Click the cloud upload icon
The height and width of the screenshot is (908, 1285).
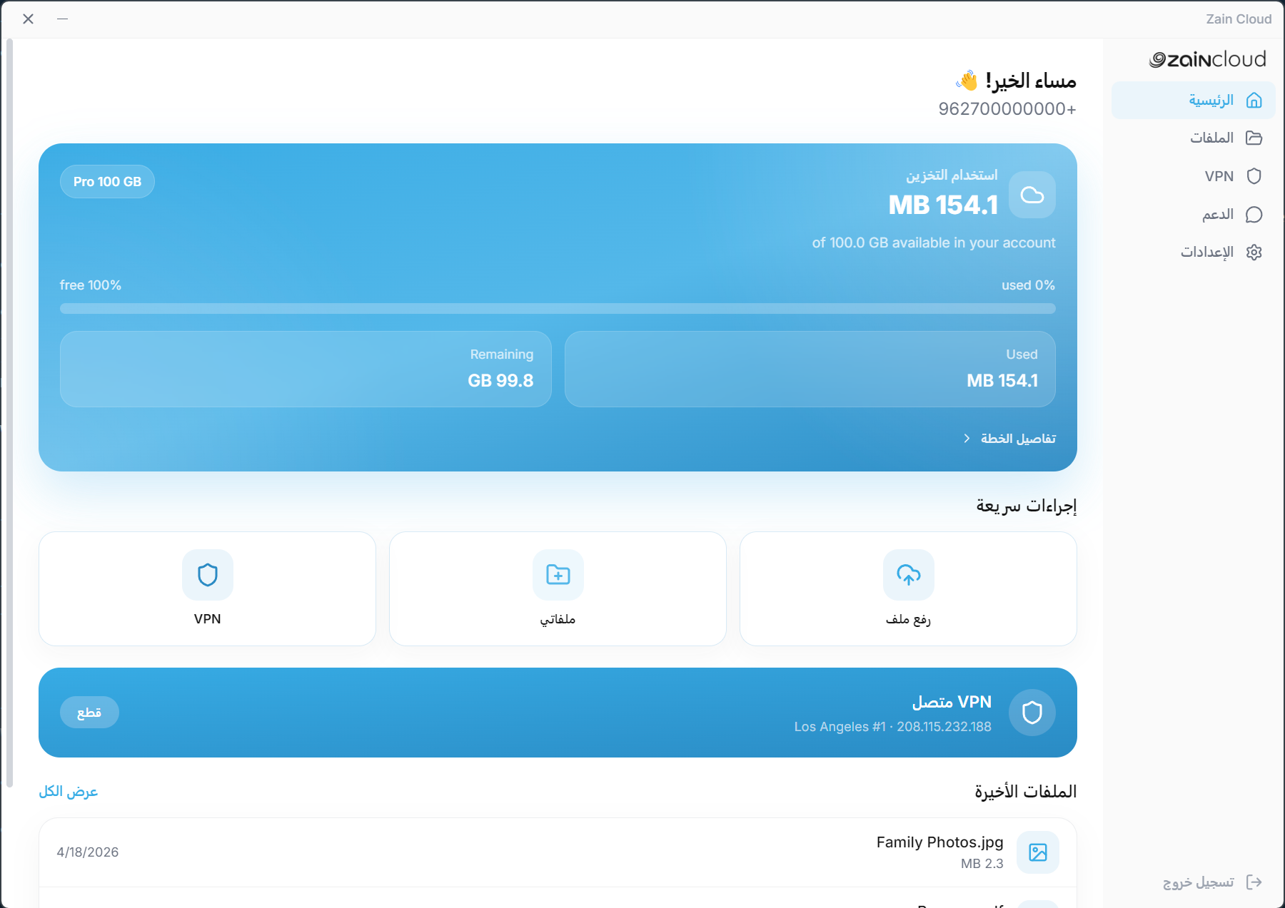tap(908, 575)
